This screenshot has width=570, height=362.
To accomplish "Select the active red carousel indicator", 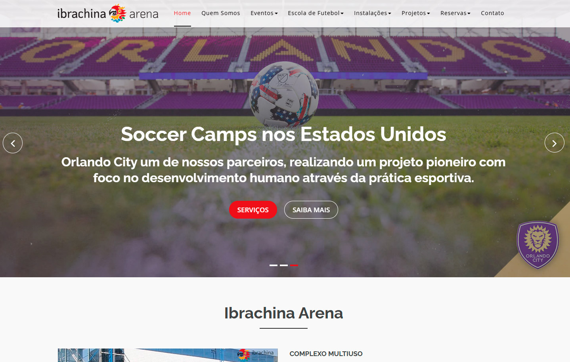I will pyautogui.click(x=294, y=265).
